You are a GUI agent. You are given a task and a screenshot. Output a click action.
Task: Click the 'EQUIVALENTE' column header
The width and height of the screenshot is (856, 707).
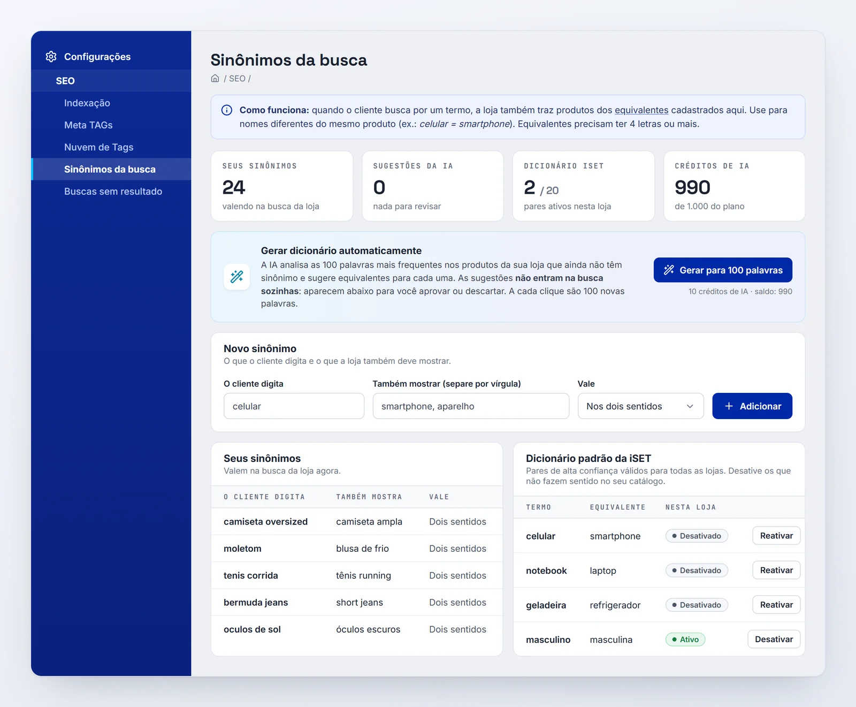point(617,507)
